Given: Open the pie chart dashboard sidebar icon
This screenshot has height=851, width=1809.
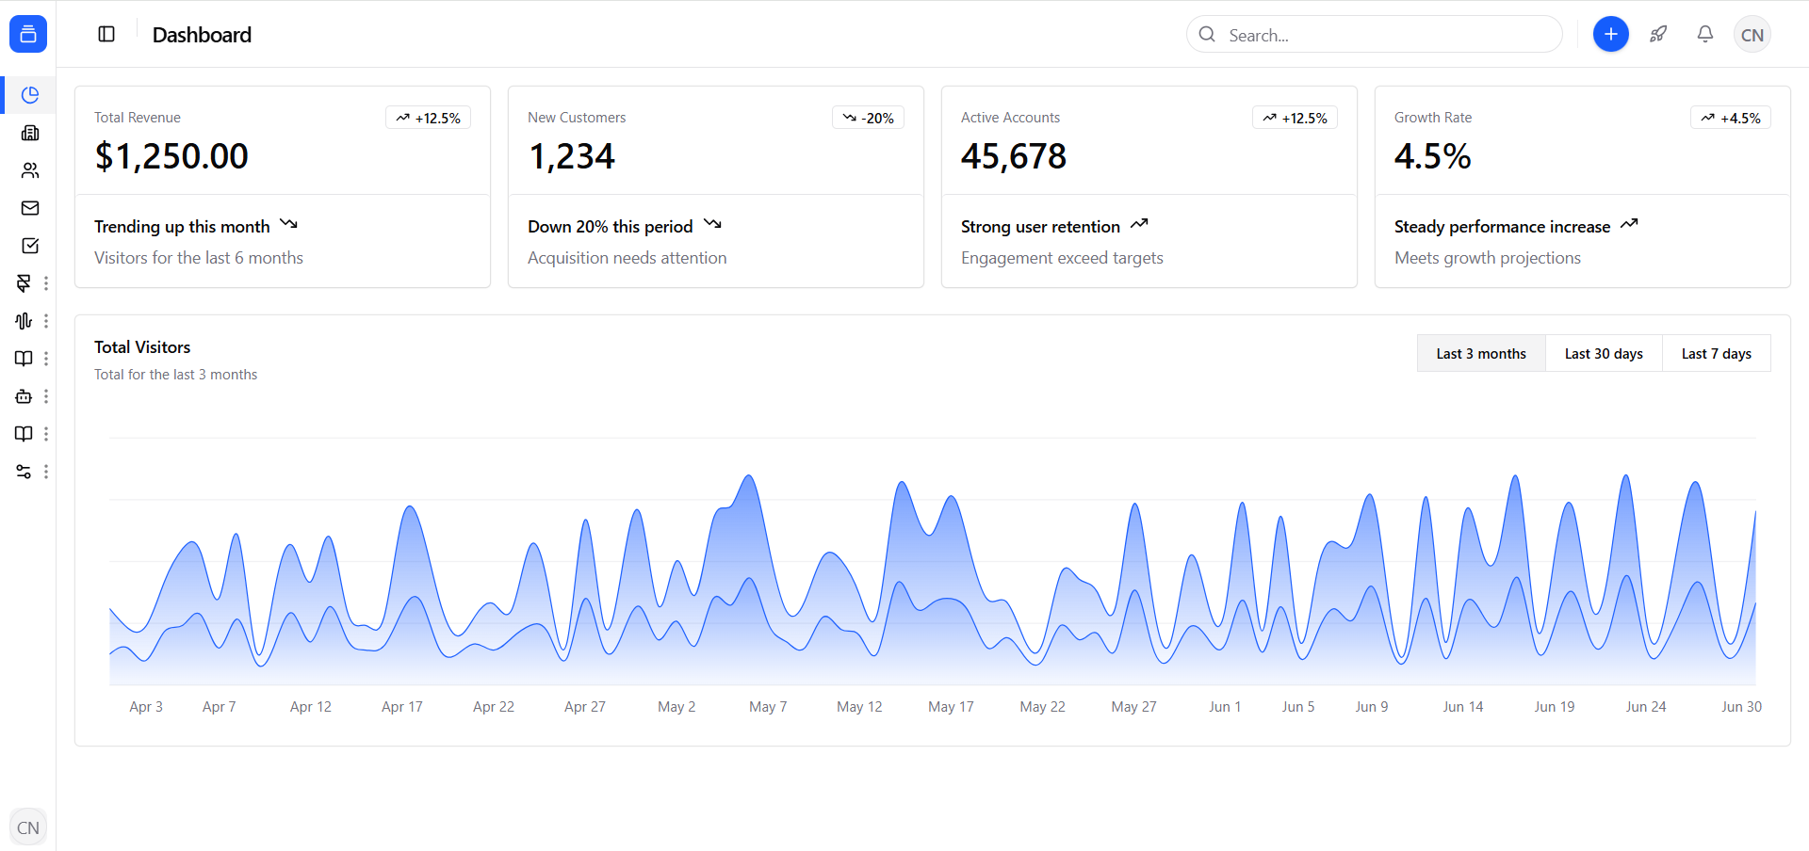Looking at the screenshot, I should click(30, 95).
